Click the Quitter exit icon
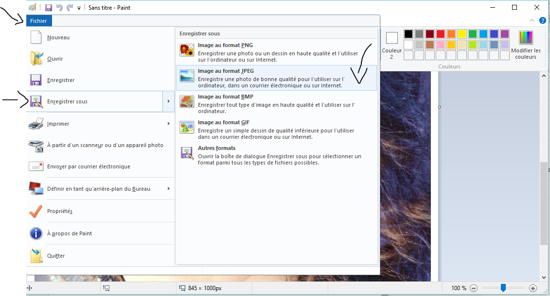Viewport: 550px width, 296px height. coord(36,256)
